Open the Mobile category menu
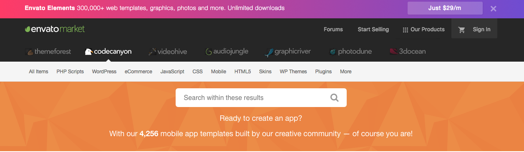Screen dimensions: 524x152 (219, 72)
